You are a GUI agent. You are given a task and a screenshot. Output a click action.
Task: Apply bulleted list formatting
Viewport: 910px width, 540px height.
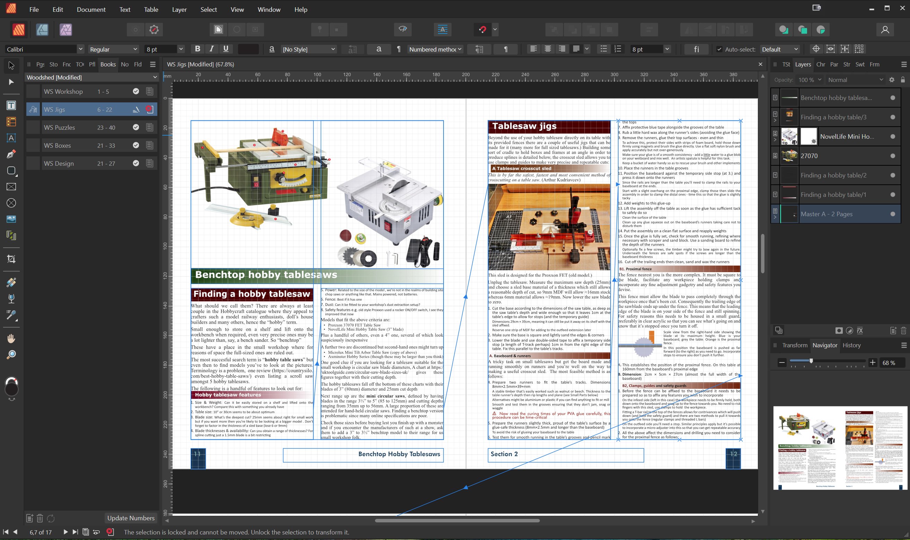click(x=604, y=49)
